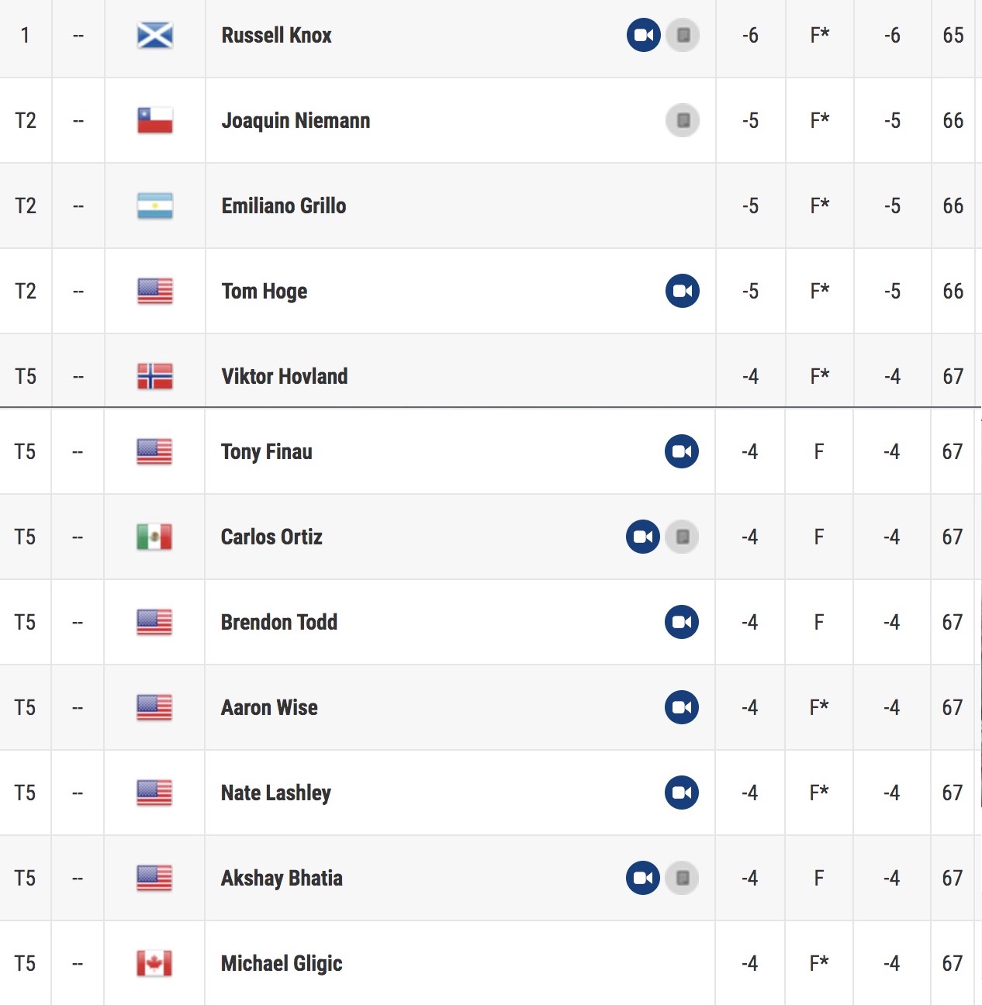This screenshot has height=1005, width=982.
Task: Open Carlos Ortiz video camera icon
Action: (x=643, y=537)
